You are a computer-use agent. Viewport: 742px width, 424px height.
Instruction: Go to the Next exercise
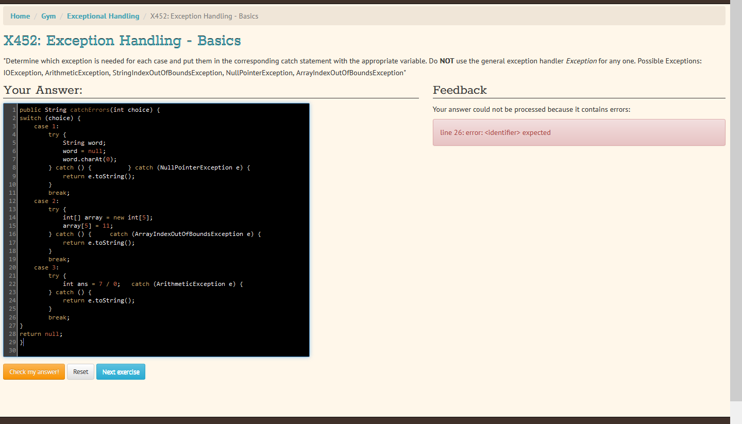(121, 371)
